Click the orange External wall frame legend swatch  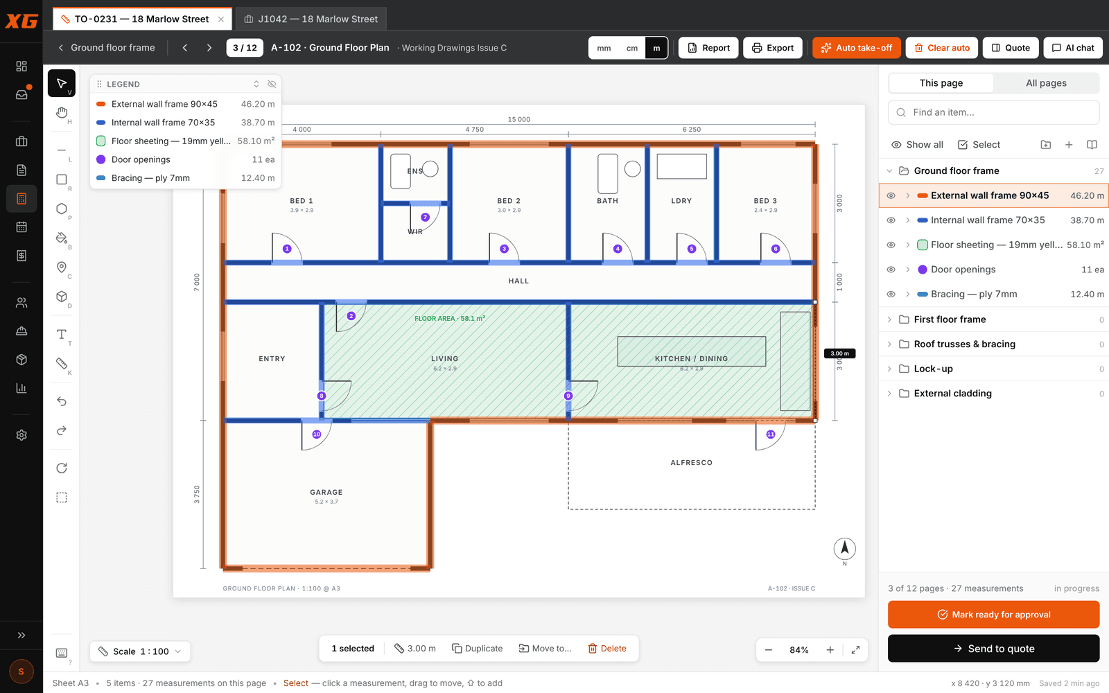101,104
